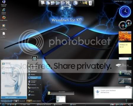Open Immagini in the start menu
This screenshot has height=106, width=133.
35,72
